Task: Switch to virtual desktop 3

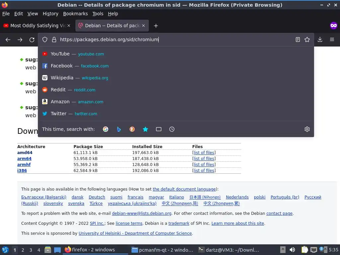Action: (x=31, y=250)
